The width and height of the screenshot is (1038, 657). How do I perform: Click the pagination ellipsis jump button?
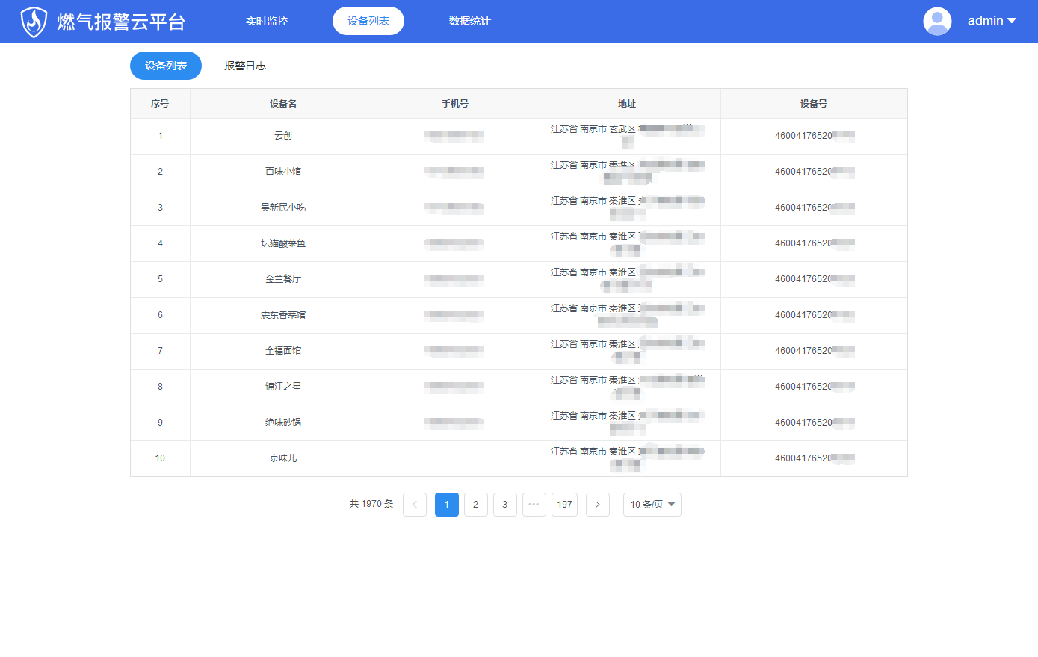(x=534, y=505)
